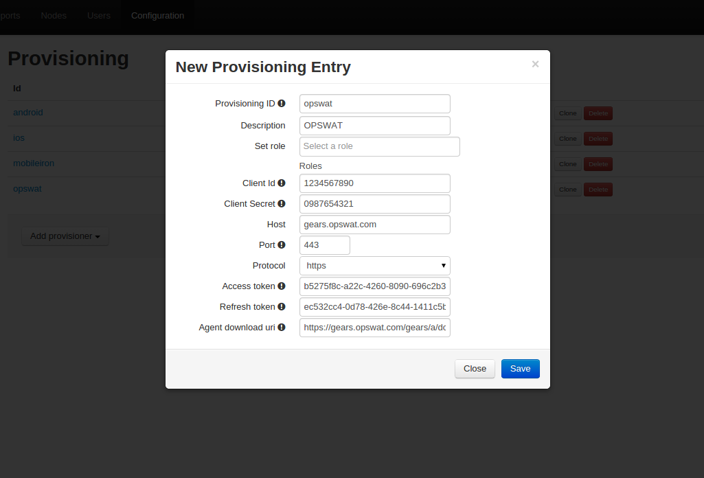Screen dimensions: 704x478
Task: Go to the Users menu item
Action: click(99, 16)
